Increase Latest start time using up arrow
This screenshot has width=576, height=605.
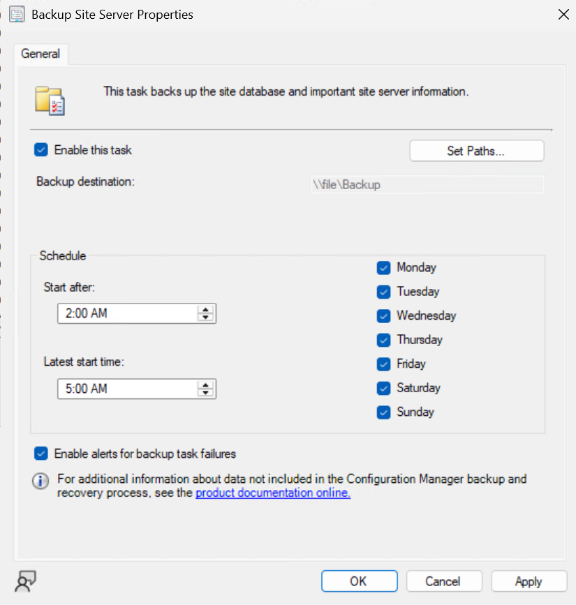(x=205, y=384)
